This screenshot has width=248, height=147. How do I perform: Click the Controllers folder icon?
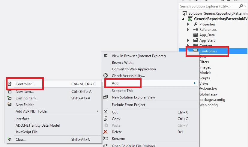point(196,51)
